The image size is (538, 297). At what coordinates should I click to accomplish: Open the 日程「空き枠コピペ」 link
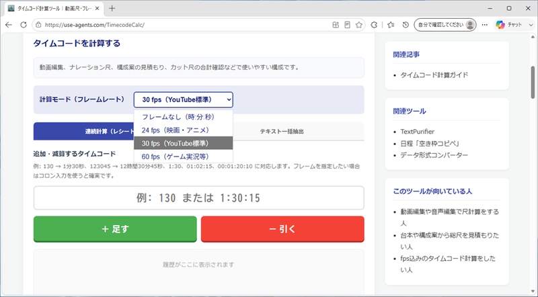430,143
